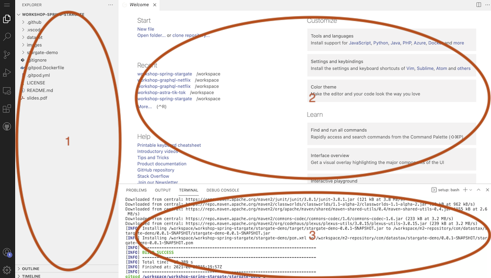Install Sublime keybindings
Screen dimensions: 491x278
point(425,68)
